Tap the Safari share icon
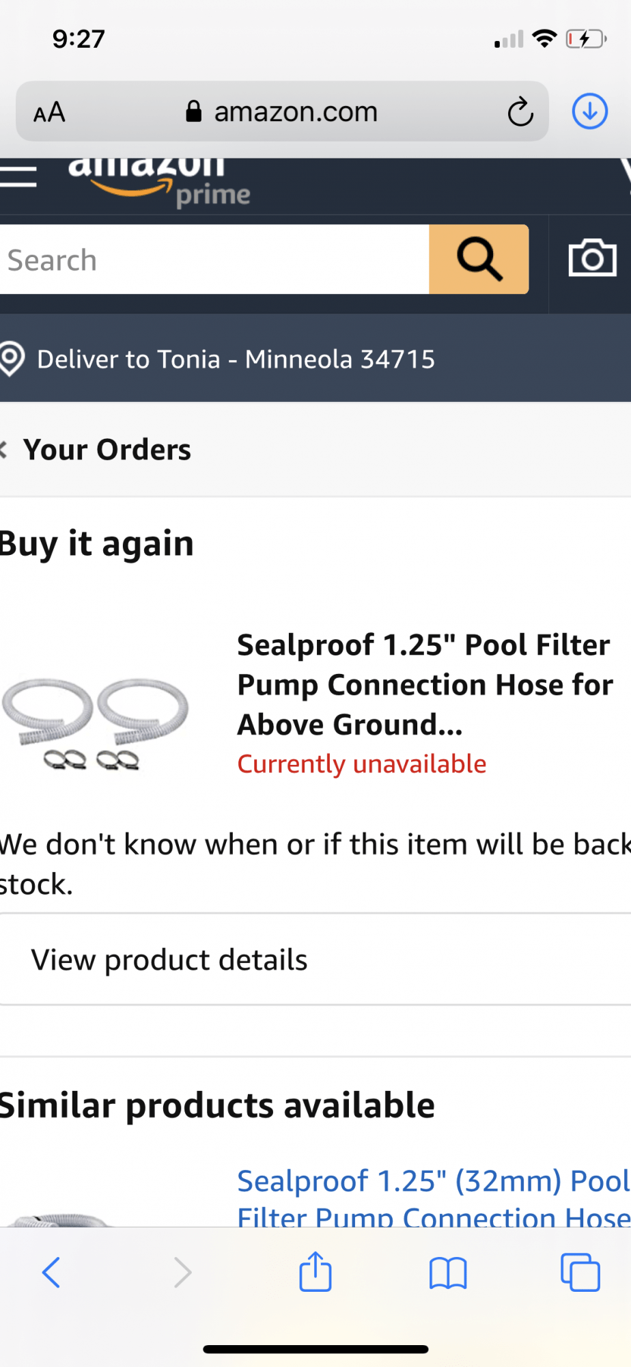Viewport: 631px width, 1367px height. click(x=315, y=1271)
